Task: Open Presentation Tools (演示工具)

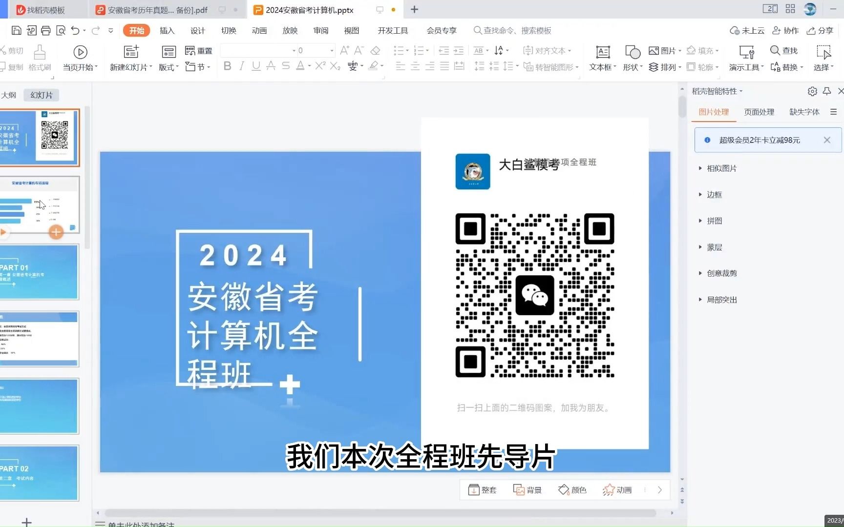Action: point(746,58)
